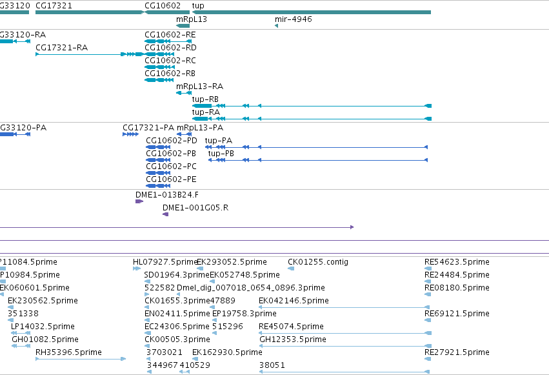Select the 522582 feature label

(x=159, y=288)
